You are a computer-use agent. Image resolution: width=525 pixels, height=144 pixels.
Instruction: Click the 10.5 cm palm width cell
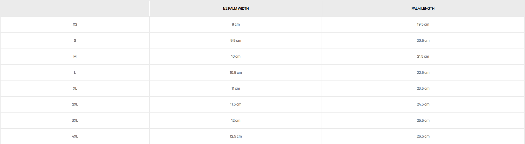pyautogui.click(x=235, y=73)
